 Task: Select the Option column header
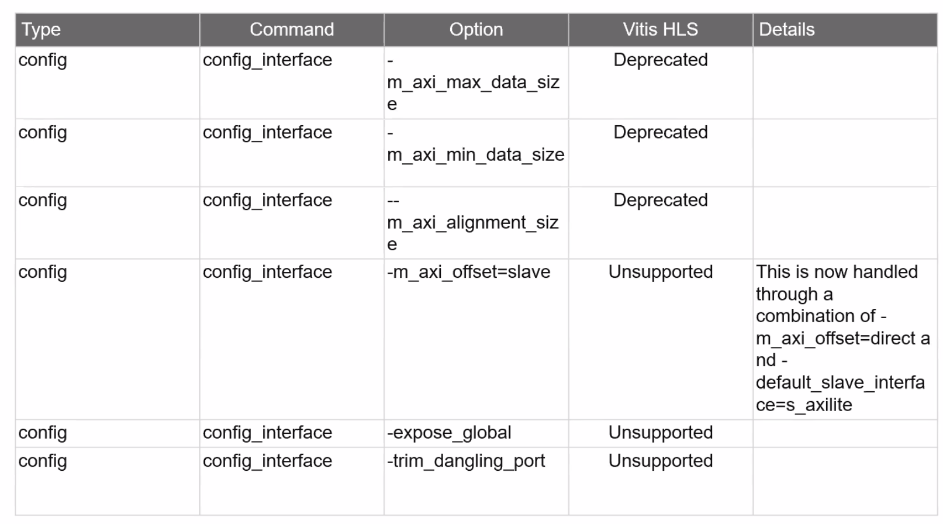point(476,30)
